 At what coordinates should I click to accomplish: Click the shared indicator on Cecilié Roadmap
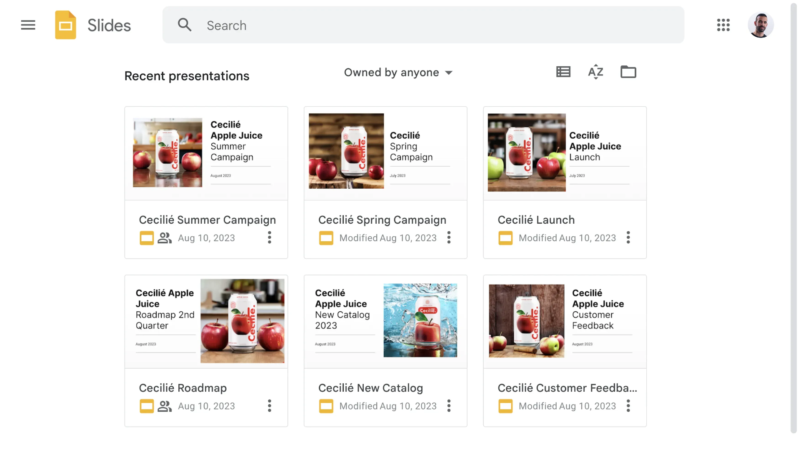coord(165,406)
